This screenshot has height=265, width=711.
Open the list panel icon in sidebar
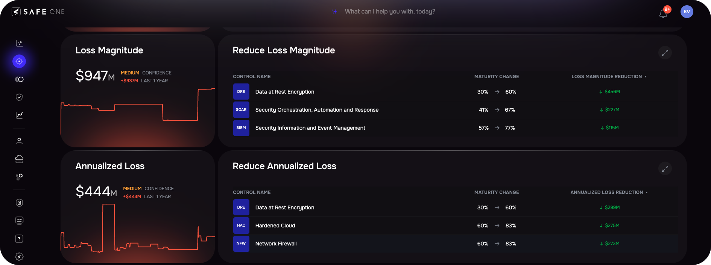point(19,220)
